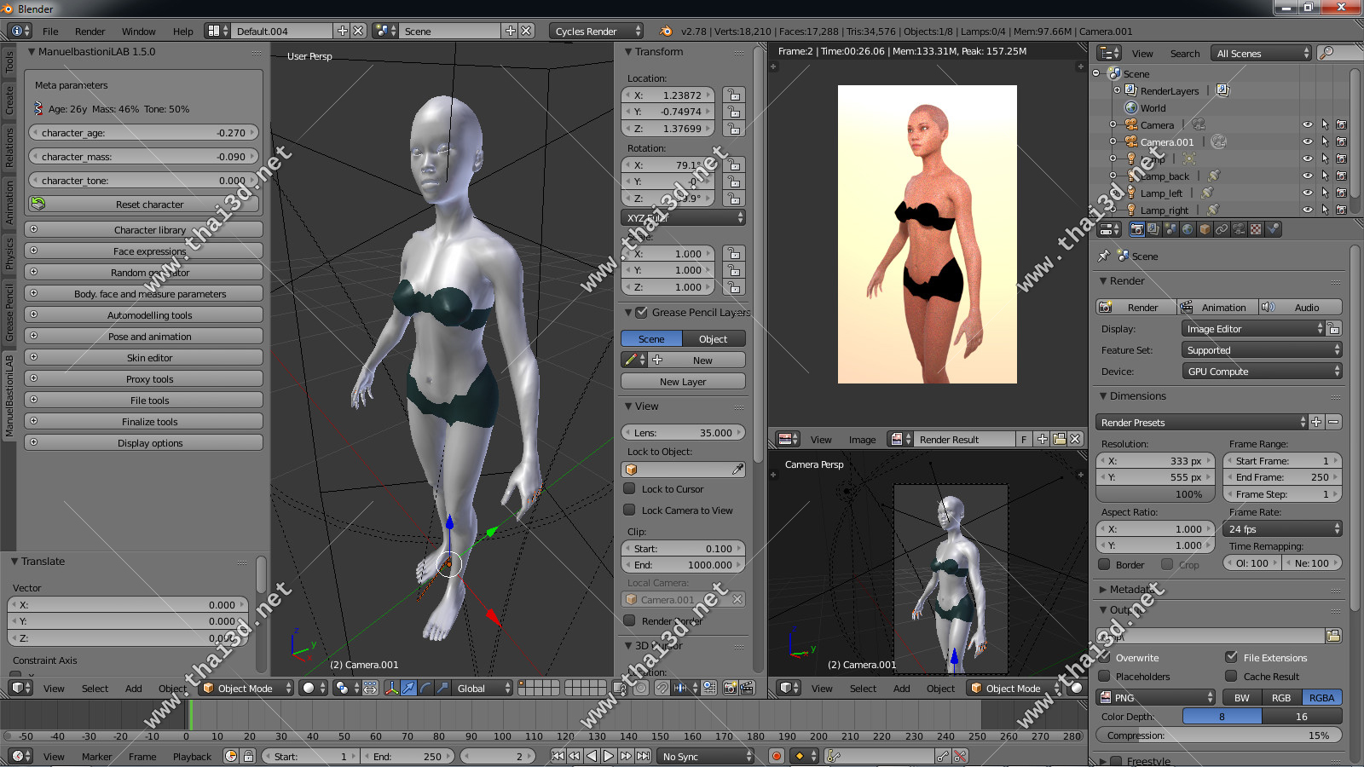Click the automatic keyframe record button

coord(776,756)
